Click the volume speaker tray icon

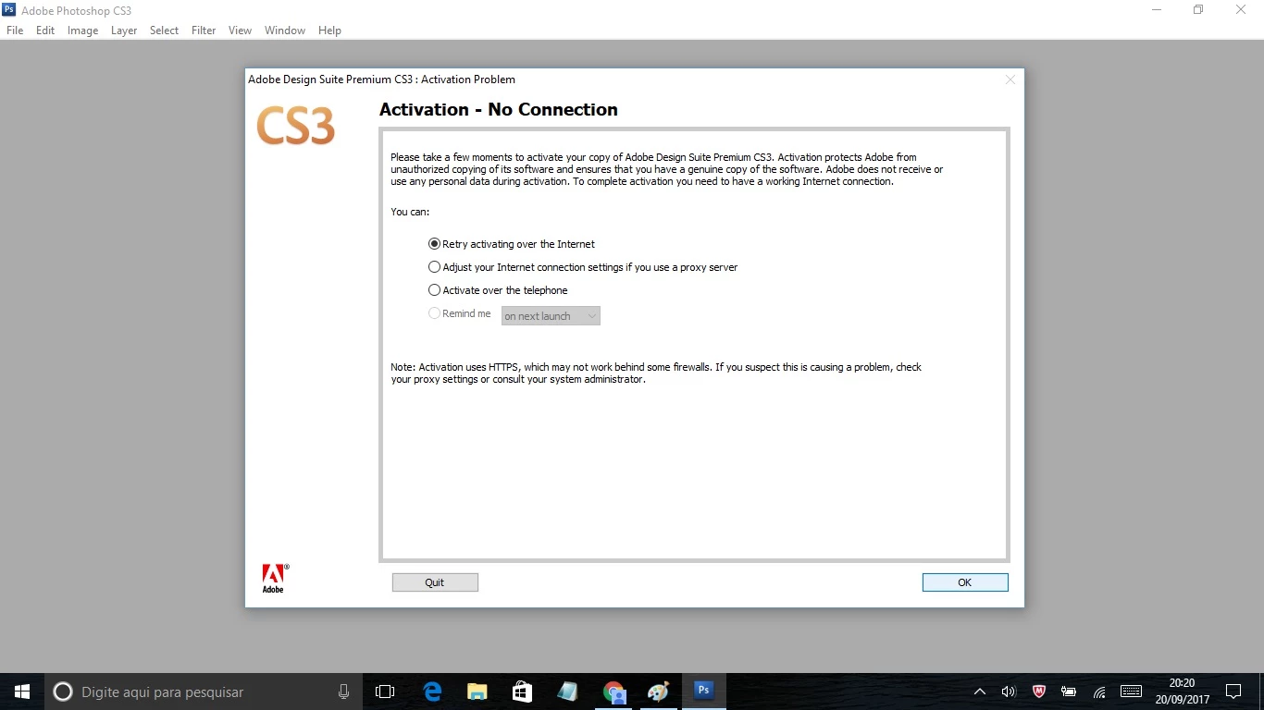1009,692
